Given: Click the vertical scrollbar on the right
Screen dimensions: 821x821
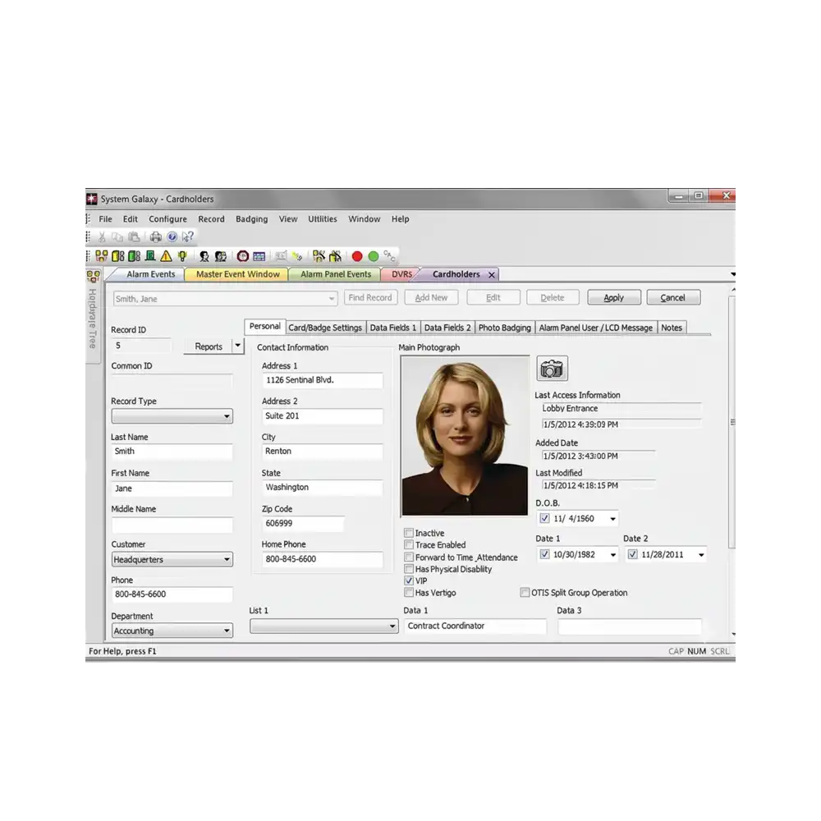Looking at the screenshot, I should (731, 423).
